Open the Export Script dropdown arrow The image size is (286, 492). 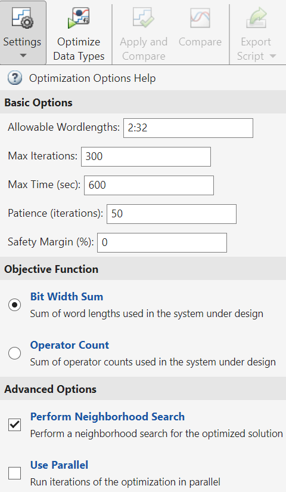pos(272,56)
